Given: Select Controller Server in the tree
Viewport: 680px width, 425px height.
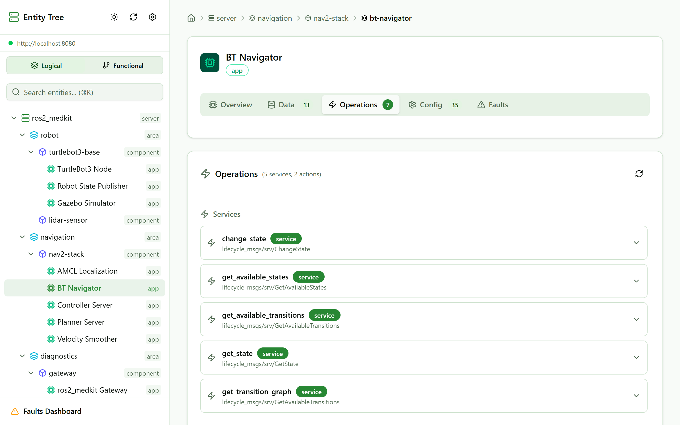Looking at the screenshot, I should [85, 305].
